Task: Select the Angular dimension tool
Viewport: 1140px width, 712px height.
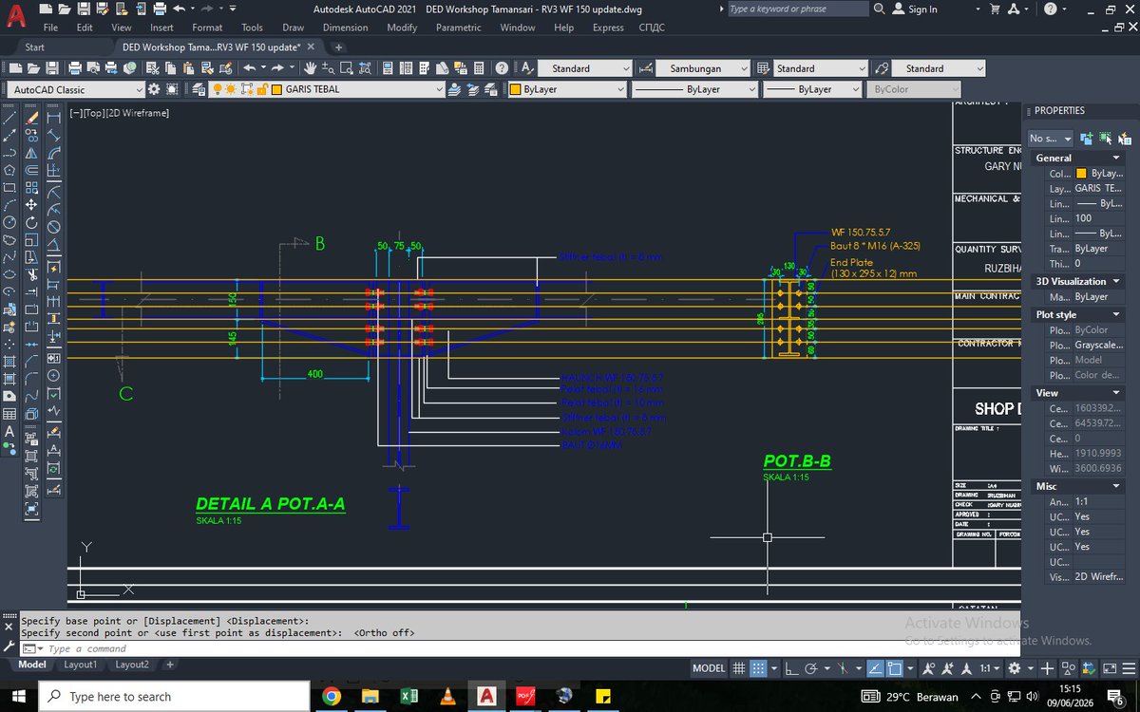Action: [x=53, y=243]
